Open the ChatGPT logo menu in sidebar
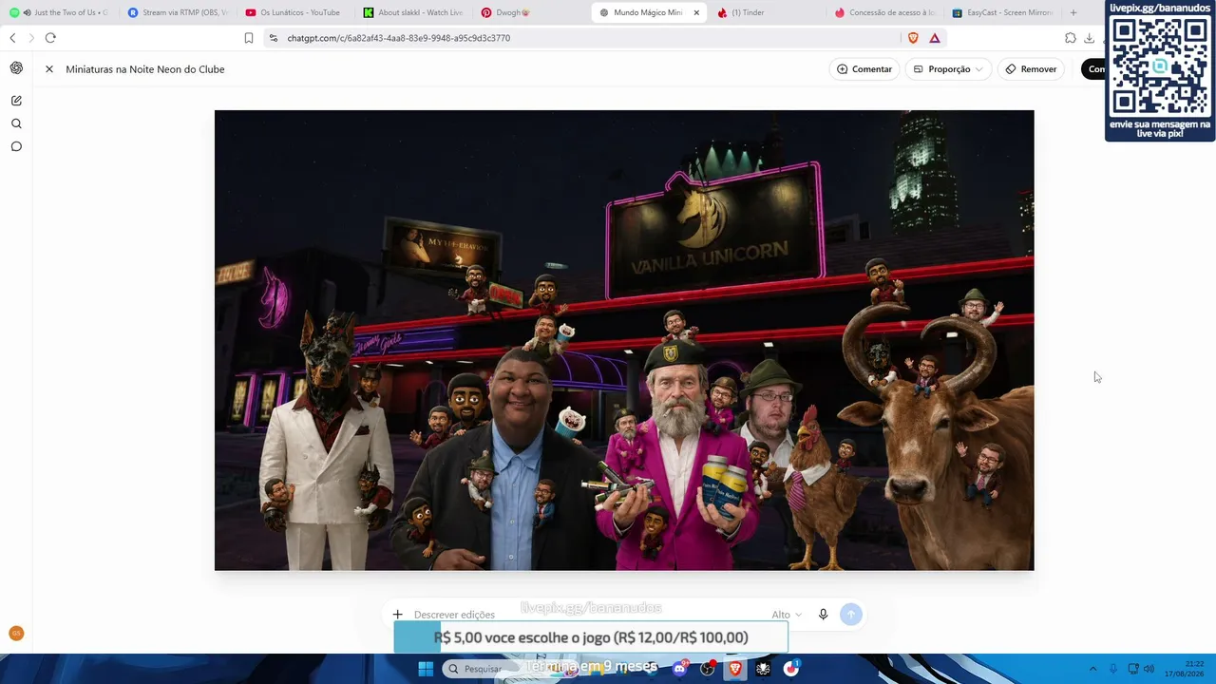This screenshot has width=1216, height=684. (x=16, y=68)
